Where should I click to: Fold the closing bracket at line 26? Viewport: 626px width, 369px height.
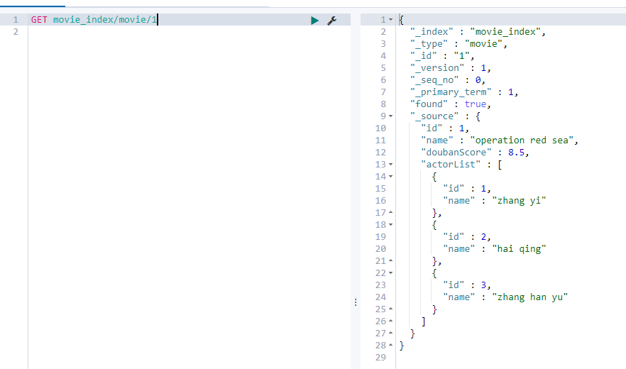click(391, 321)
